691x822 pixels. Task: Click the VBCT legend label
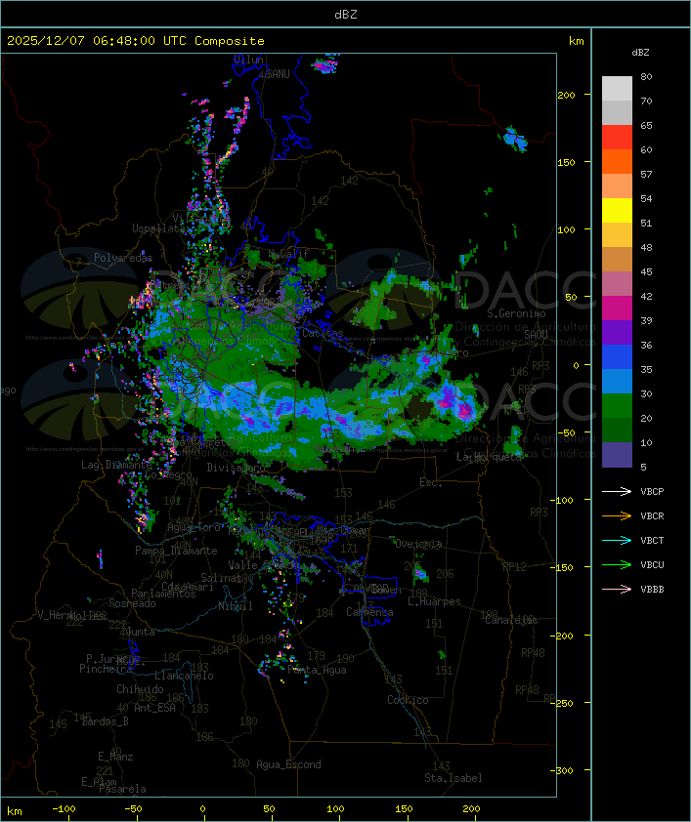[x=652, y=541]
